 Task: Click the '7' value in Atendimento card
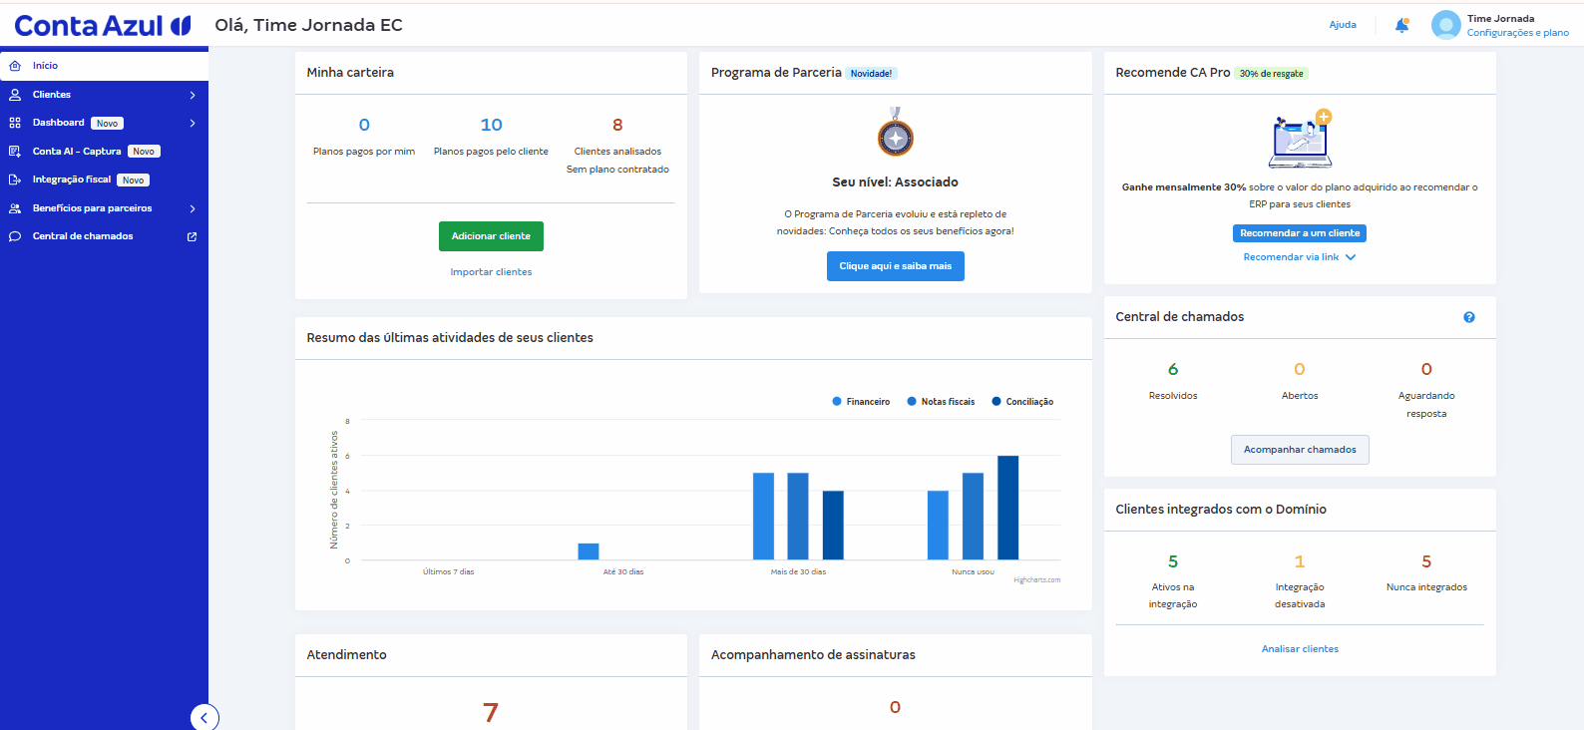pos(491,712)
